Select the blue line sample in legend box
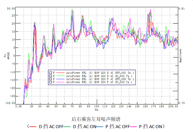Image resolution: width=193 pixels, height=132 pixels. [x=61, y=79]
